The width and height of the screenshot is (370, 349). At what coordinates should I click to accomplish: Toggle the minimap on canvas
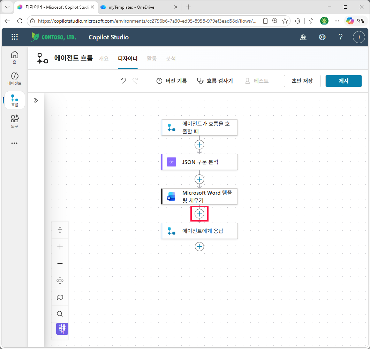(60, 297)
